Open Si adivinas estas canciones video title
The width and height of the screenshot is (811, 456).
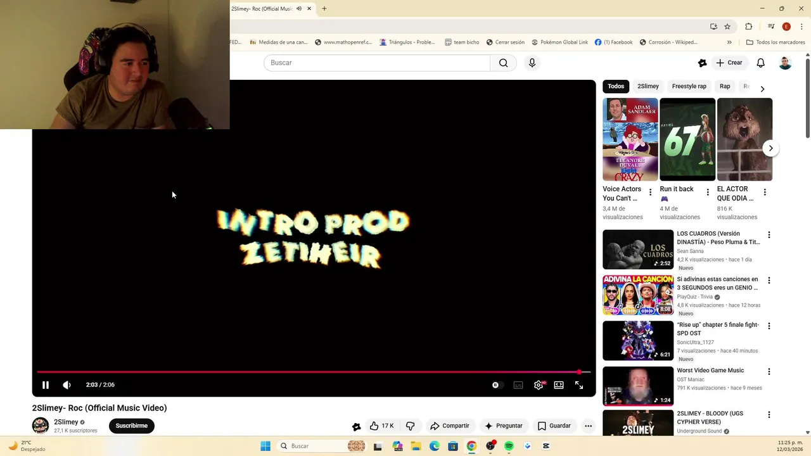click(717, 283)
